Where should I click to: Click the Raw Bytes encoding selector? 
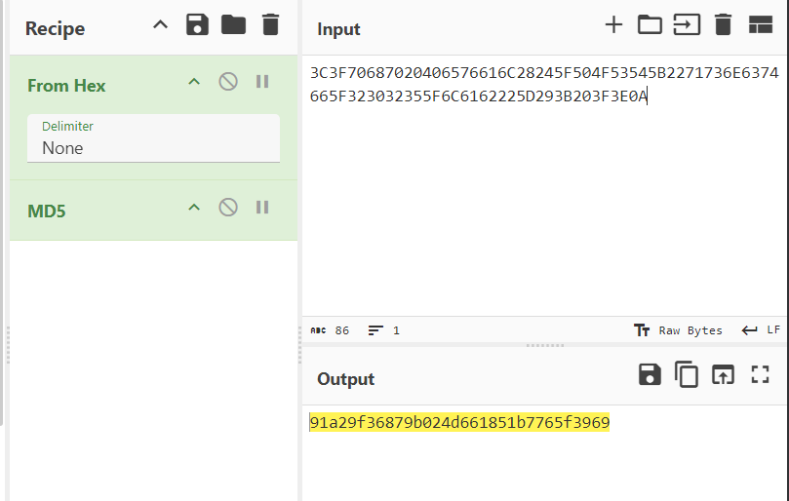pyautogui.click(x=679, y=330)
